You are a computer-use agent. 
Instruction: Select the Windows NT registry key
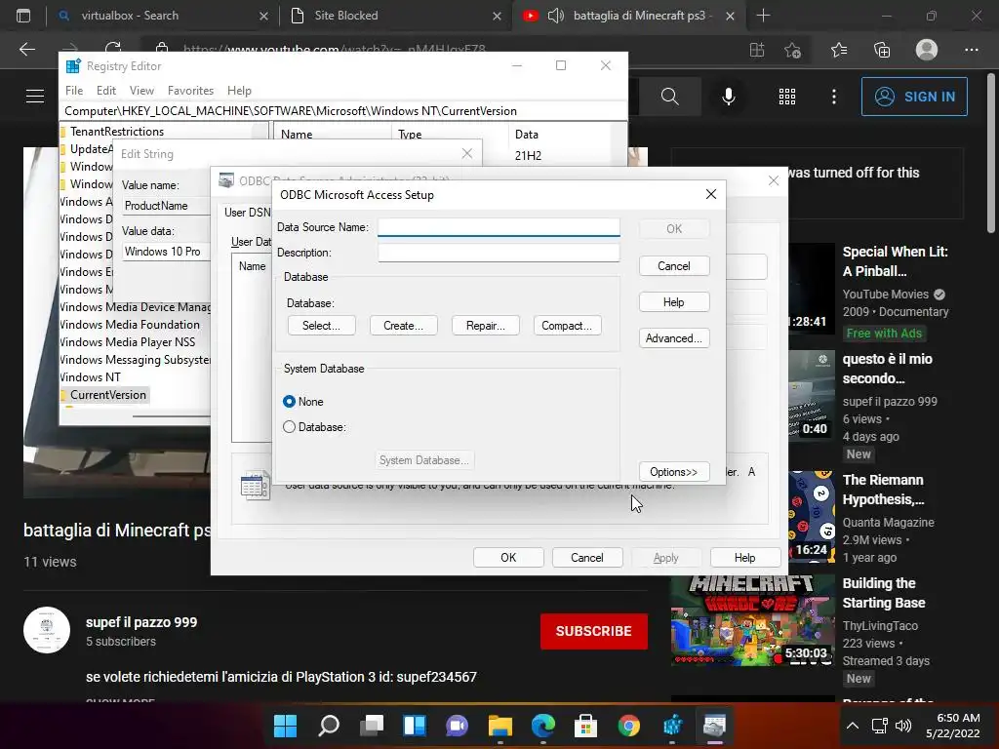tap(90, 377)
